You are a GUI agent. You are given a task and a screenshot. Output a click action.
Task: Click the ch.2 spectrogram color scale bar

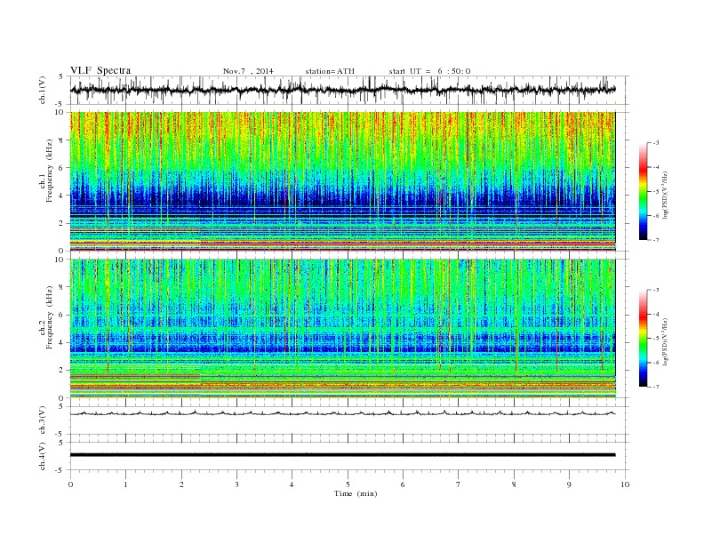pyautogui.click(x=644, y=339)
